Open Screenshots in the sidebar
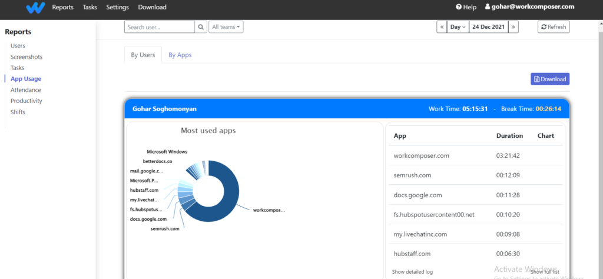This screenshot has height=279, width=603. (x=26, y=57)
